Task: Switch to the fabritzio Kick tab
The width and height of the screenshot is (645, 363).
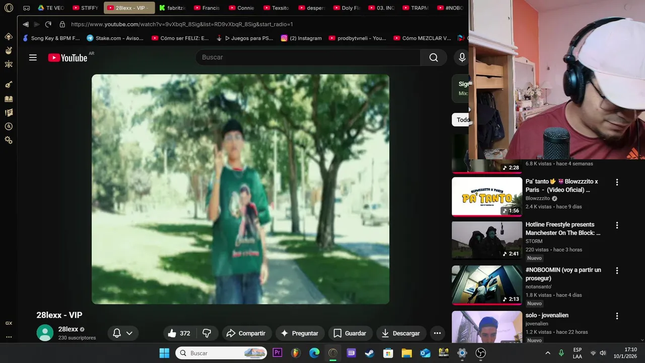Action: pos(172,8)
